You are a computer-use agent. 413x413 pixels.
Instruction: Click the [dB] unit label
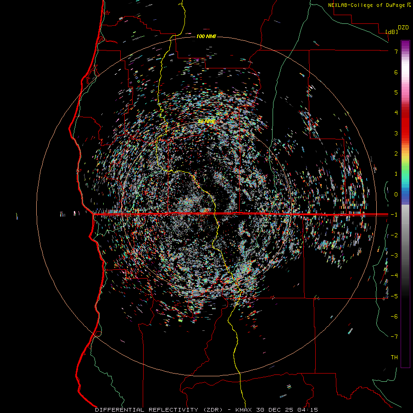391,32
